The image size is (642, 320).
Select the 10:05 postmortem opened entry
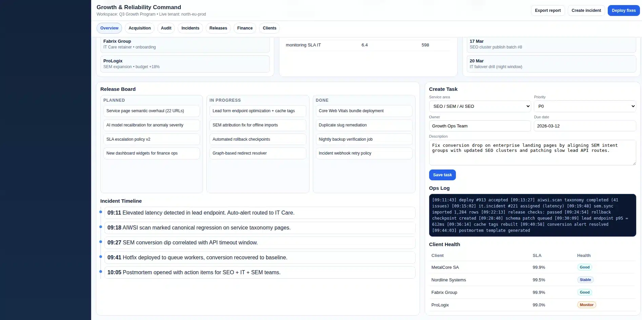point(260,273)
